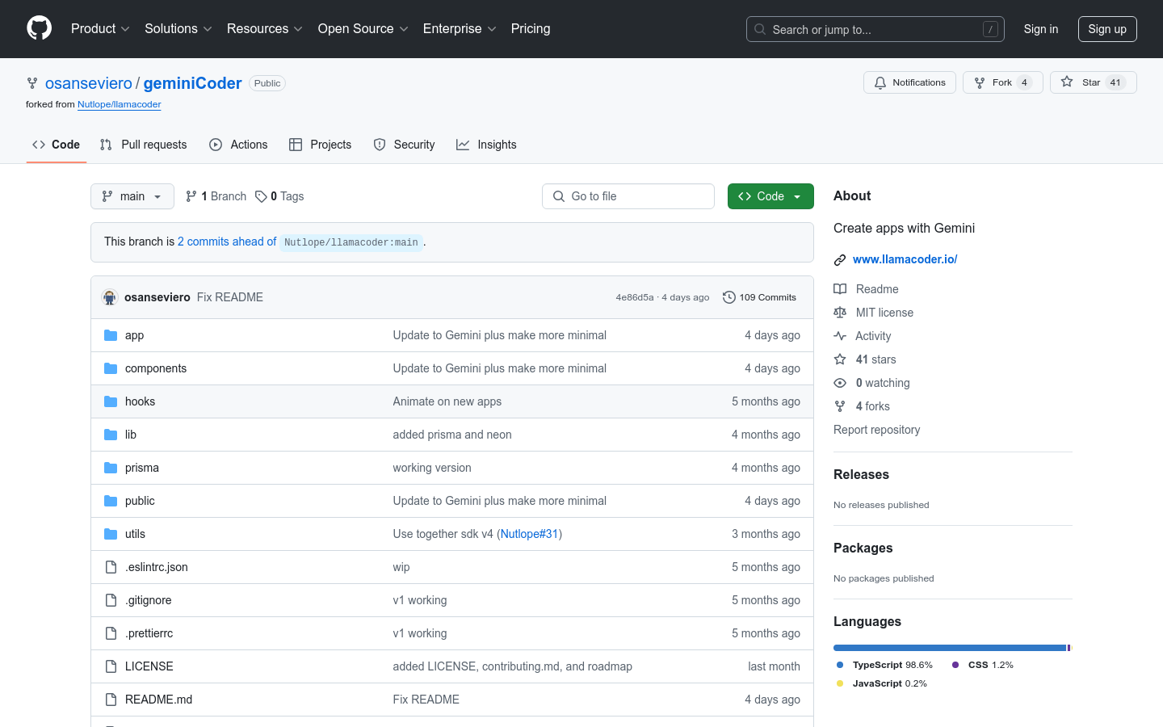The width and height of the screenshot is (1163, 727).
Task: Select the Code tab
Action: (x=57, y=145)
